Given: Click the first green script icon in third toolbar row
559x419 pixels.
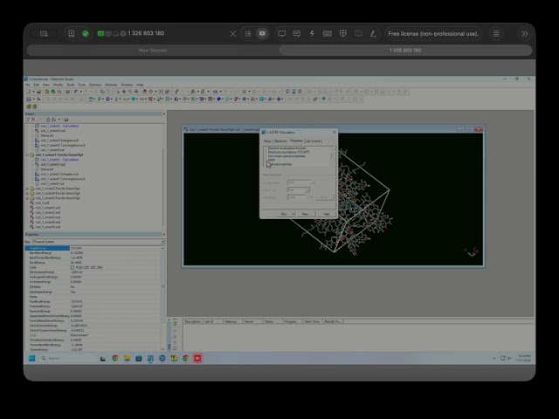Looking at the screenshot, I should [29, 106].
